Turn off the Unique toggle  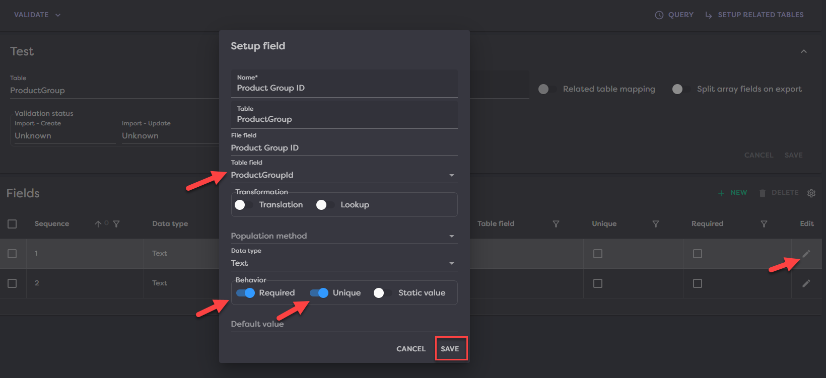(x=319, y=293)
